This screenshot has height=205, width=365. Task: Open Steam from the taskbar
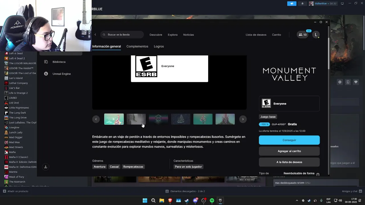pos(187,200)
